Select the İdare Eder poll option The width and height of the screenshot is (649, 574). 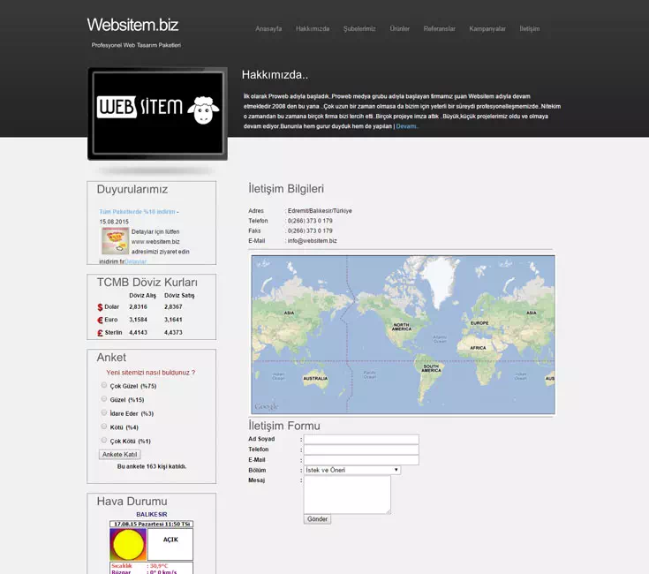click(104, 412)
